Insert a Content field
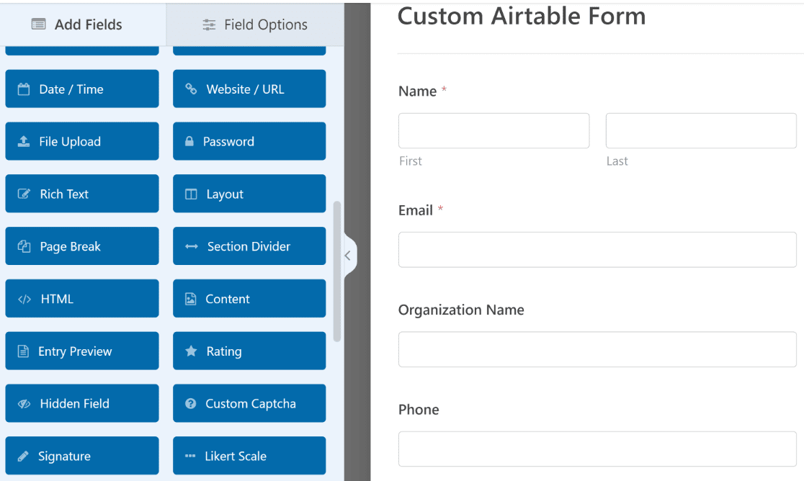804x481 pixels. tap(249, 299)
